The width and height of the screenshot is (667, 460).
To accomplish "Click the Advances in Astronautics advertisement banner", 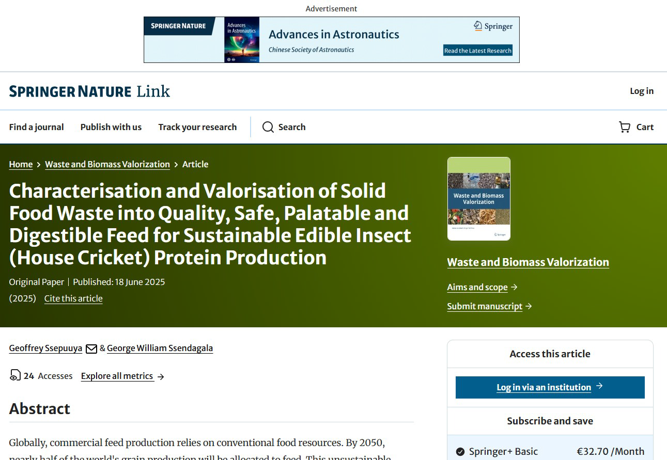I will (332, 40).
